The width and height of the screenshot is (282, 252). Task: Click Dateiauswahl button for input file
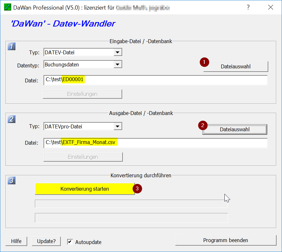pos(236,67)
